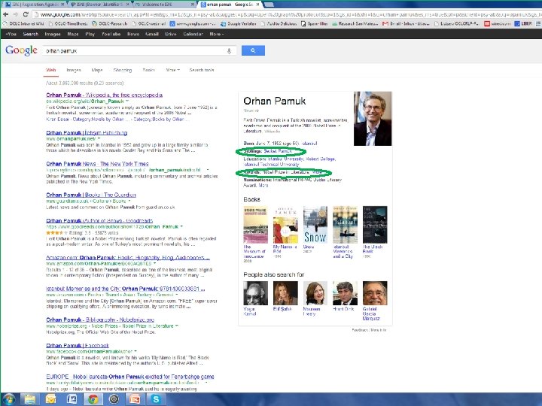542x406 pixels.
Task: Click the Robert College education link
Action: click(x=321, y=159)
